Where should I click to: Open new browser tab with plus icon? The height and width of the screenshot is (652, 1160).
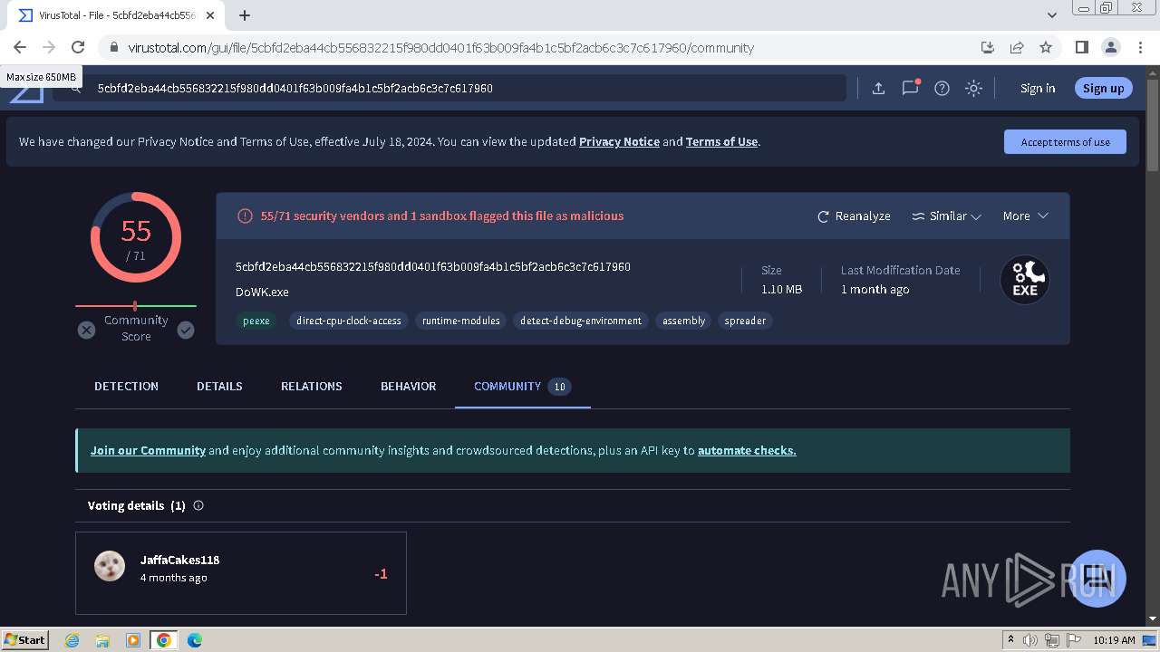click(x=245, y=15)
